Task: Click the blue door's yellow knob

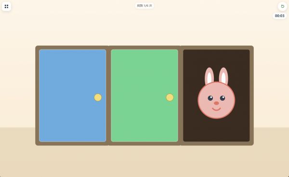Action: [x=98, y=97]
